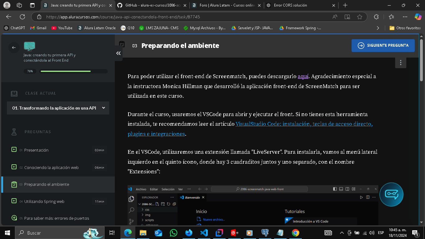
Task: Open lesson 05 Para saber más: errores de puertos
Action: pos(58,218)
